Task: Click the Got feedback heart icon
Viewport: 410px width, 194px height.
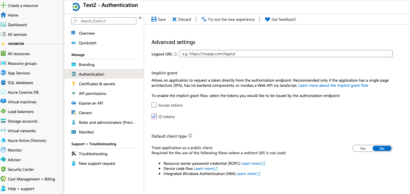Action: (267, 19)
